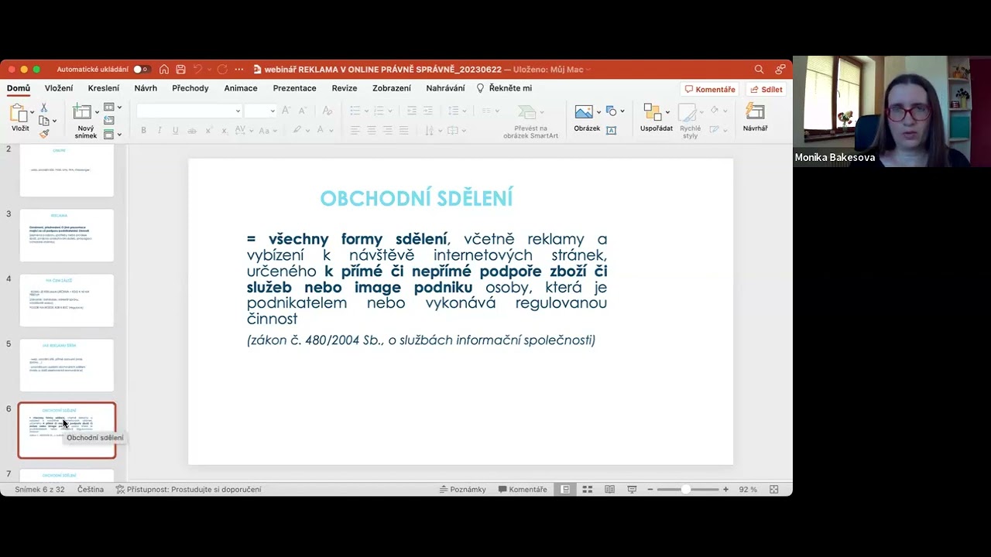The image size is (991, 557).
Task: Expand the Nový snímek layout arrow
Action: pos(96,112)
